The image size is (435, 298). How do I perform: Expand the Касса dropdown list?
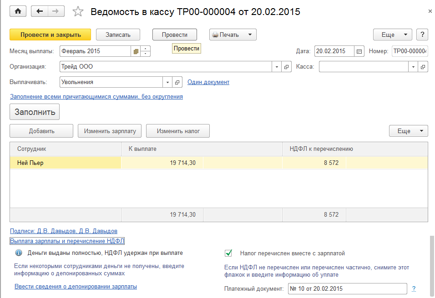click(413, 67)
